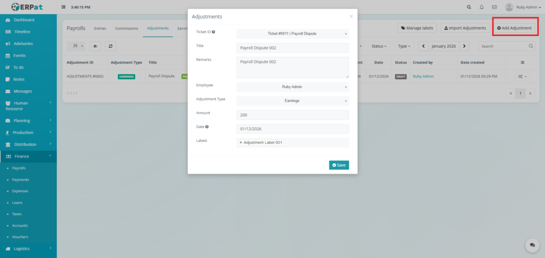The width and height of the screenshot is (545, 258).
Task: Collapse Finance menu
Action: point(28,157)
